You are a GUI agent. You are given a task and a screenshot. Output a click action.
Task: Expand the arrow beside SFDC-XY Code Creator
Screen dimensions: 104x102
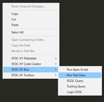pos(56,64)
